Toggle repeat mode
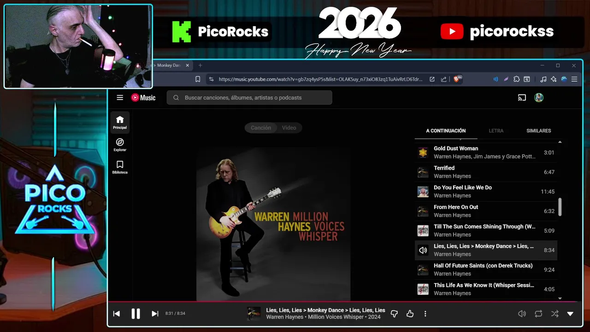 click(538, 314)
